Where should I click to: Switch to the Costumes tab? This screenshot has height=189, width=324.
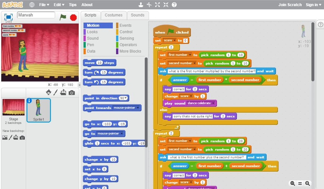[114, 15]
